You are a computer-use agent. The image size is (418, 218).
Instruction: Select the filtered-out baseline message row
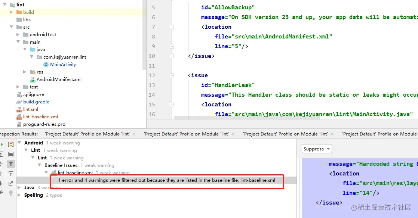pyautogui.click(x=157, y=180)
